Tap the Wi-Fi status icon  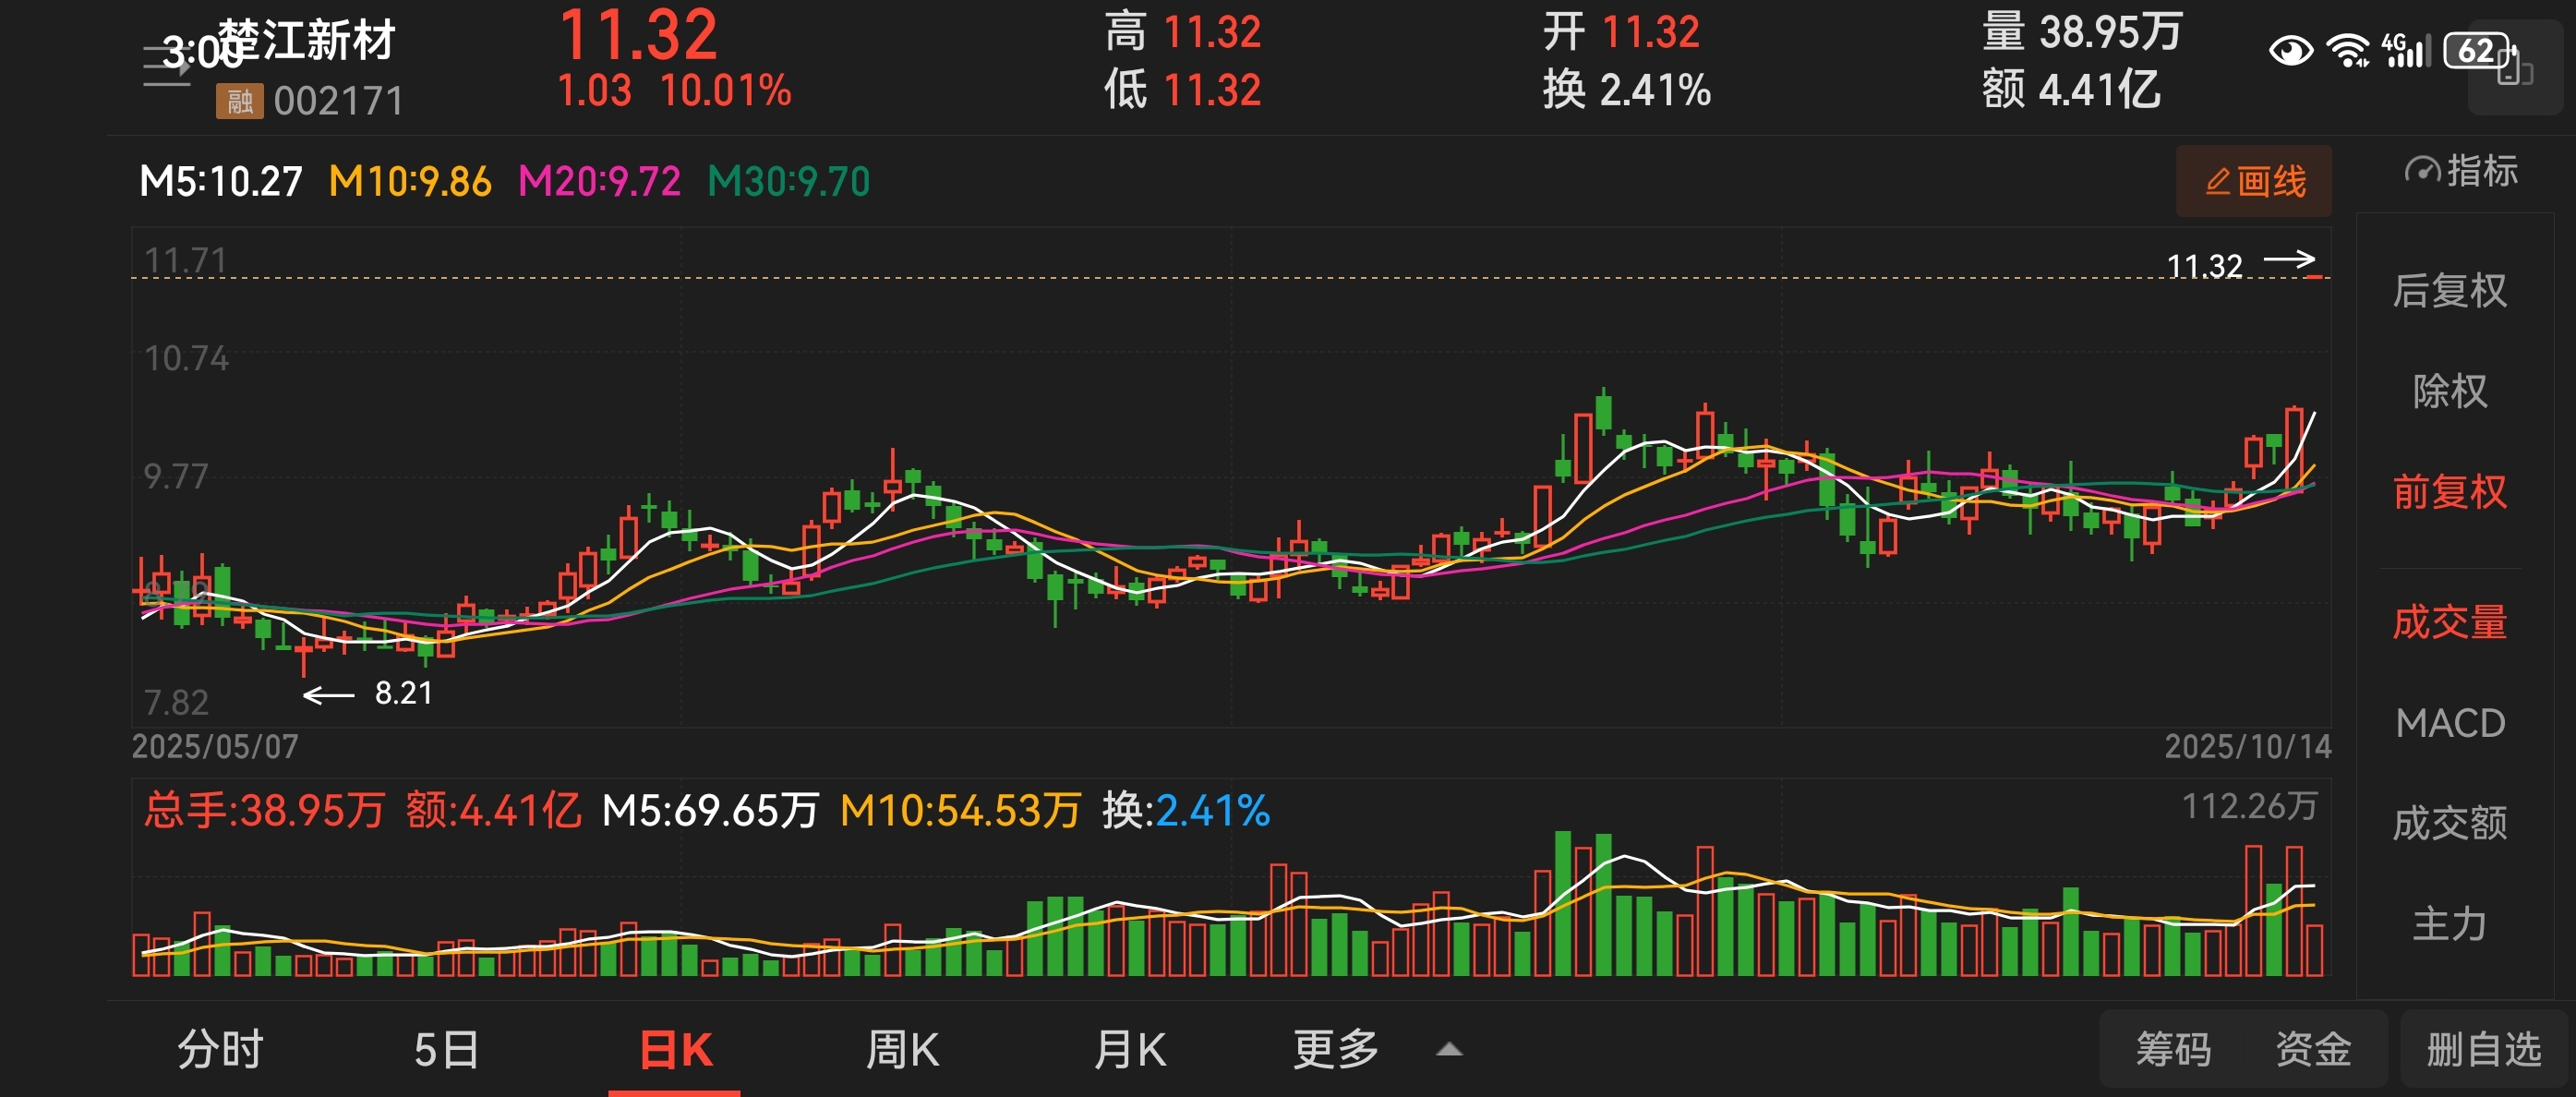(x=2348, y=50)
